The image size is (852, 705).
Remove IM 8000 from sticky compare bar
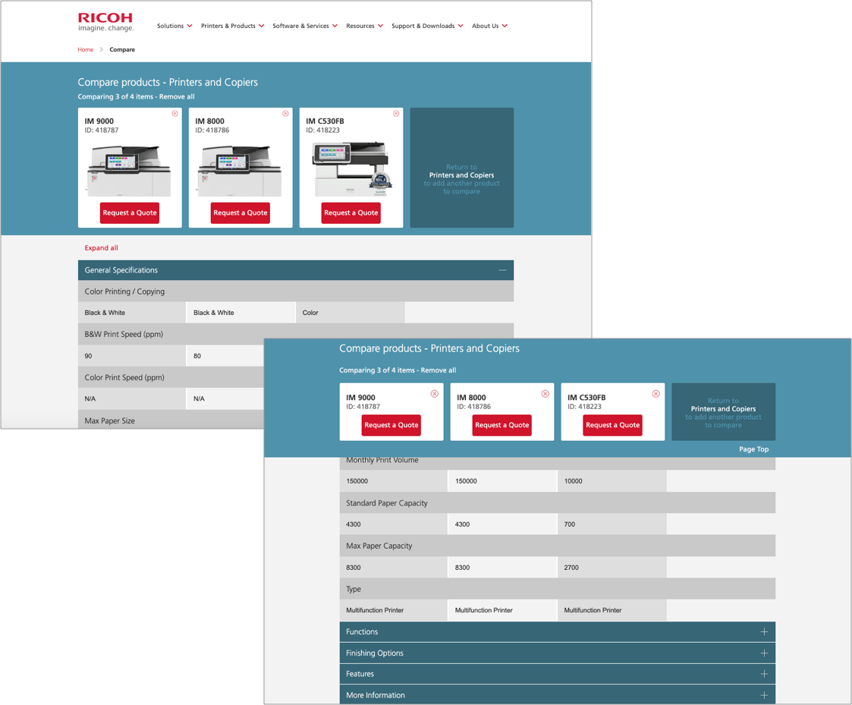(x=545, y=394)
